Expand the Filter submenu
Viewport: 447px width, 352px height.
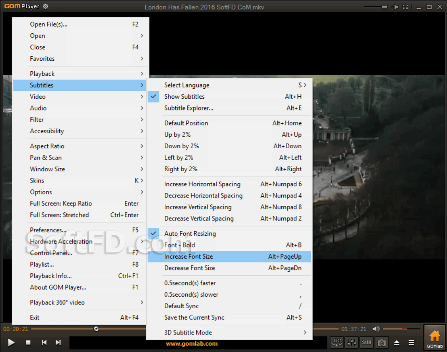point(80,120)
